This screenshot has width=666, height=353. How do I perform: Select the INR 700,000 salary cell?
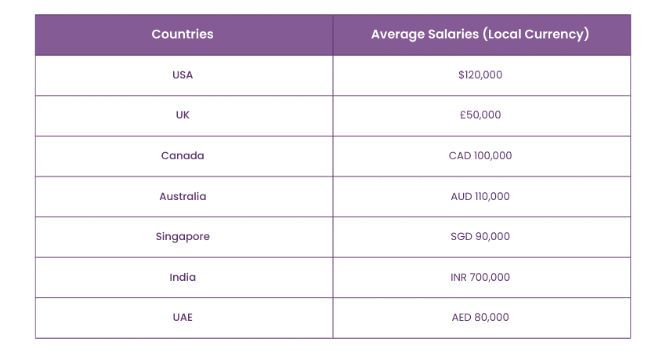[x=480, y=277]
